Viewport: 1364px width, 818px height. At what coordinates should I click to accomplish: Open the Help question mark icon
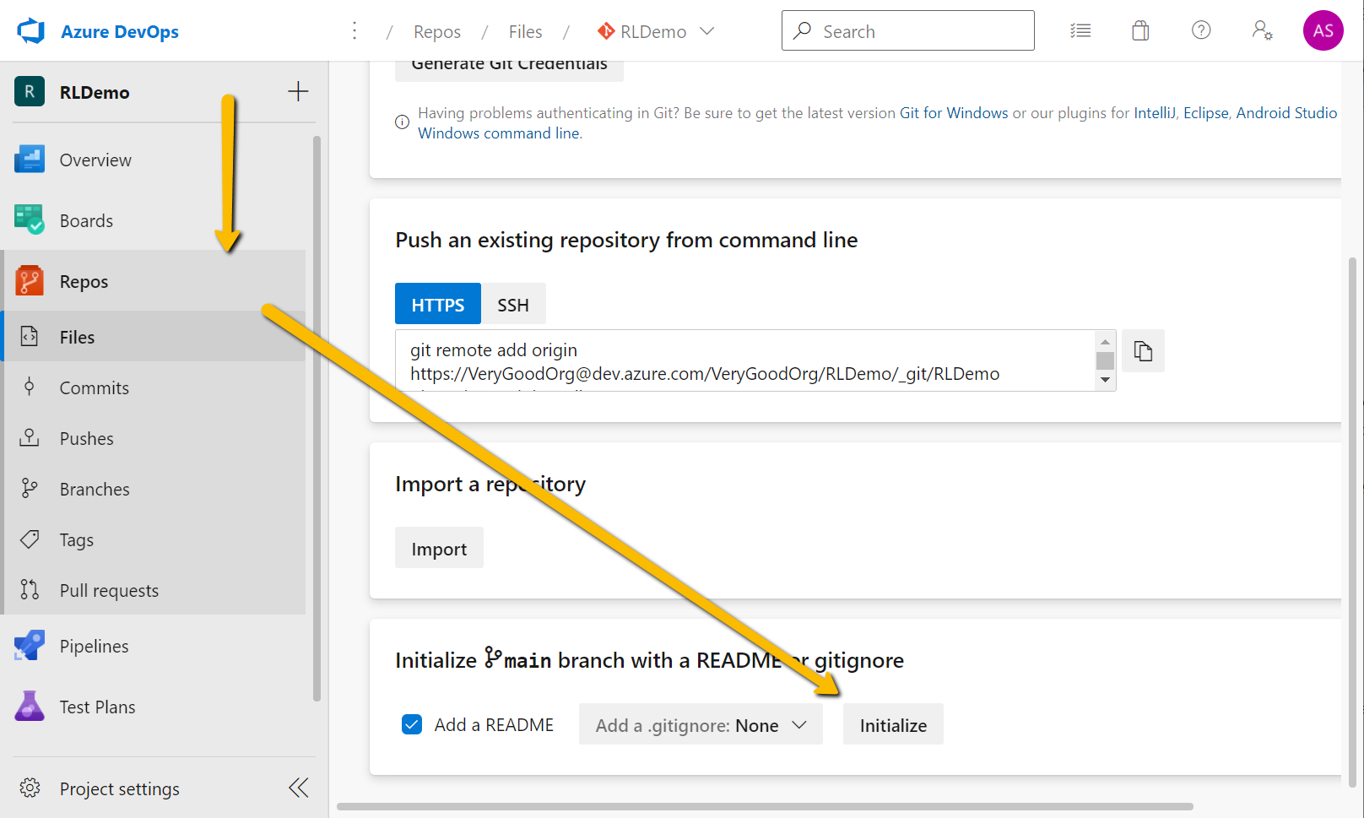(x=1201, y=30)
